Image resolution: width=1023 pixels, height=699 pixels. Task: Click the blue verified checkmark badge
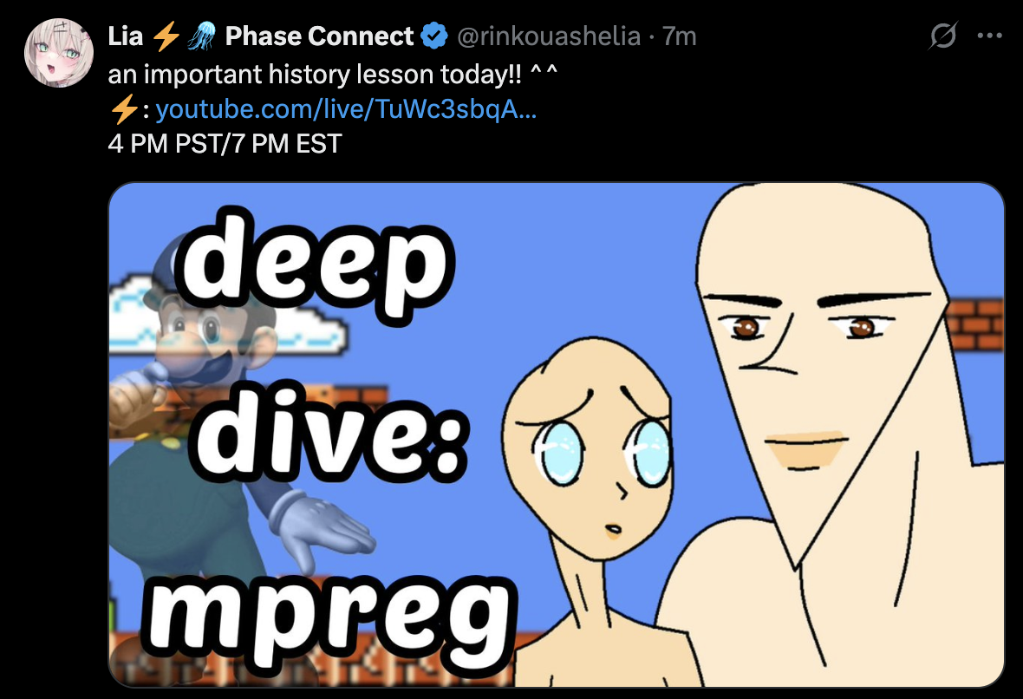(x=433, y=36)
